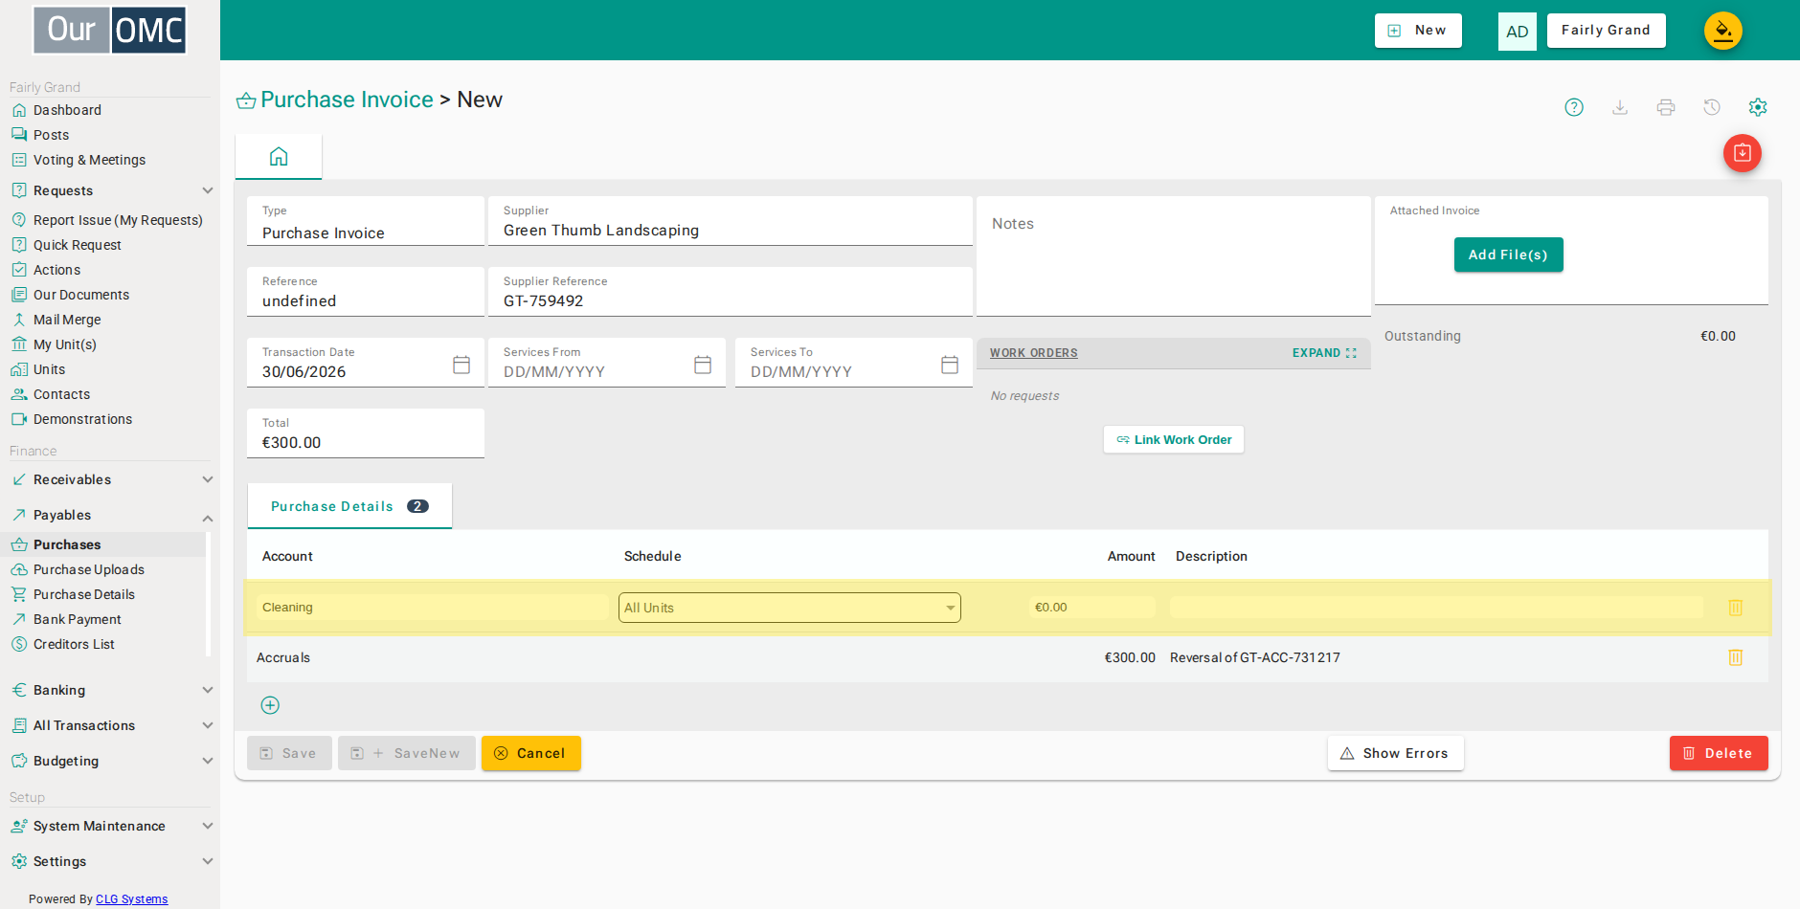Click the print icon
This screenshot has width=1800, height=909.
[x=1666, y=107]
